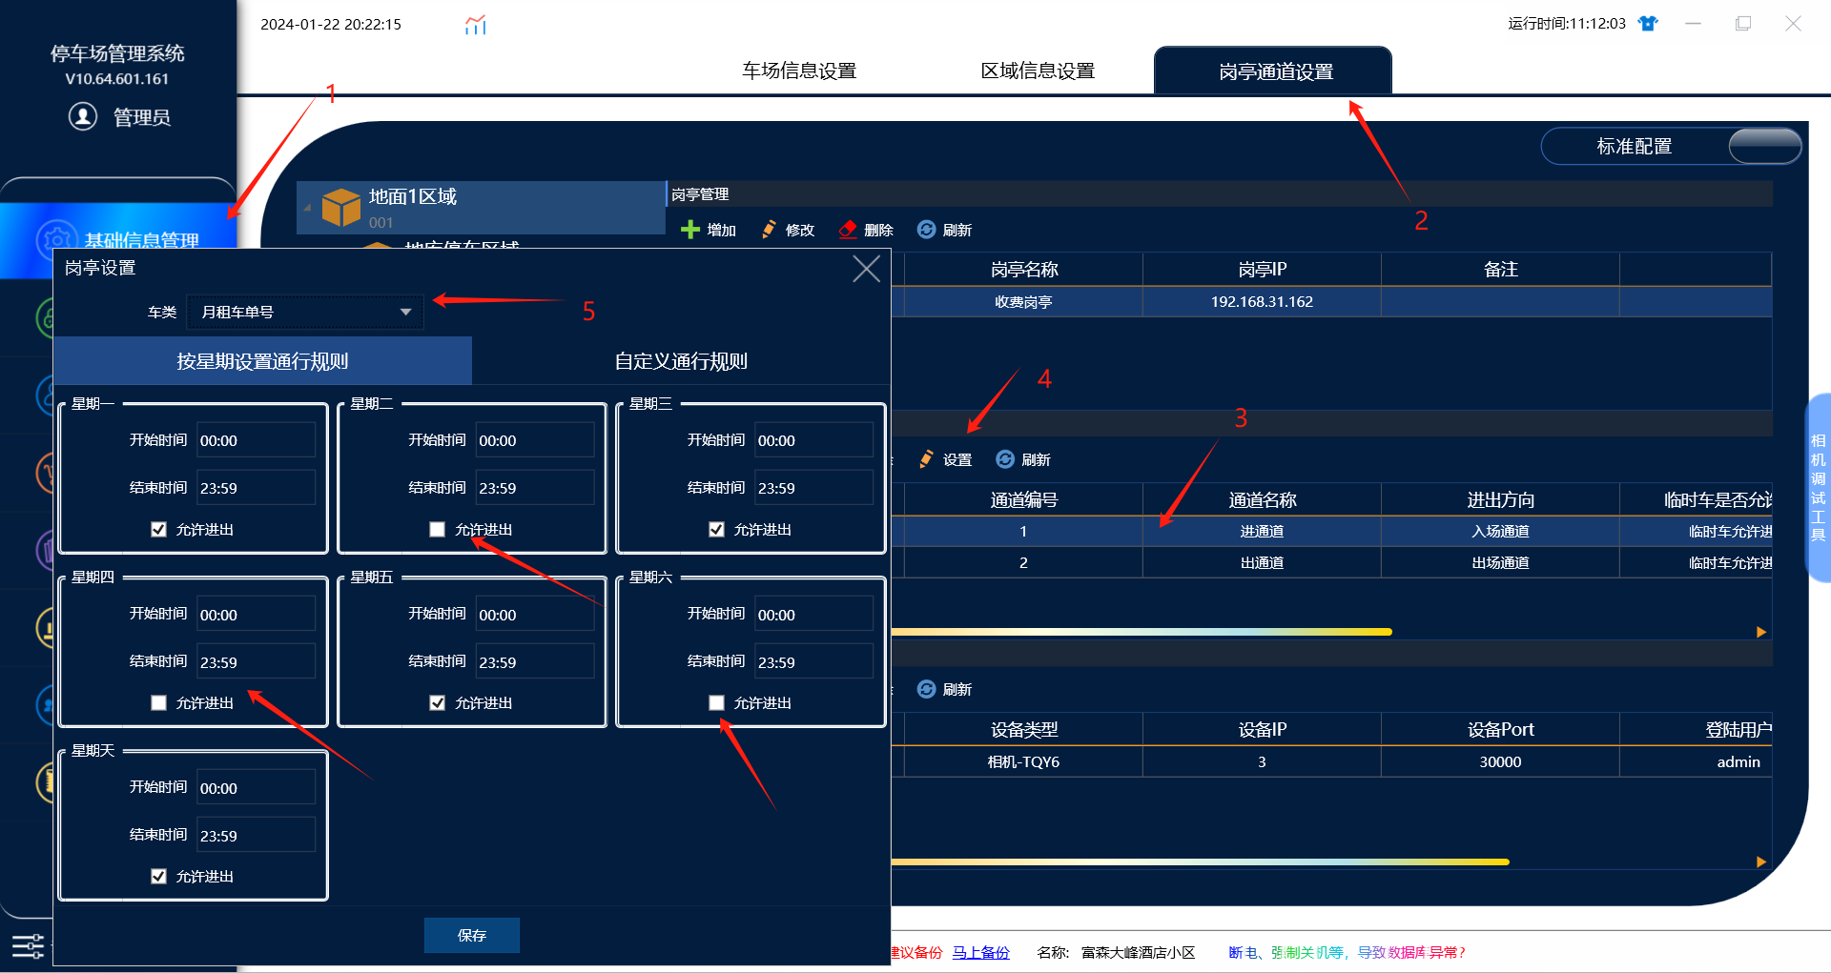Click the 刷新 icon above the device table
Viewport: 1831px width, 973px height.
[x=926, y=689]
